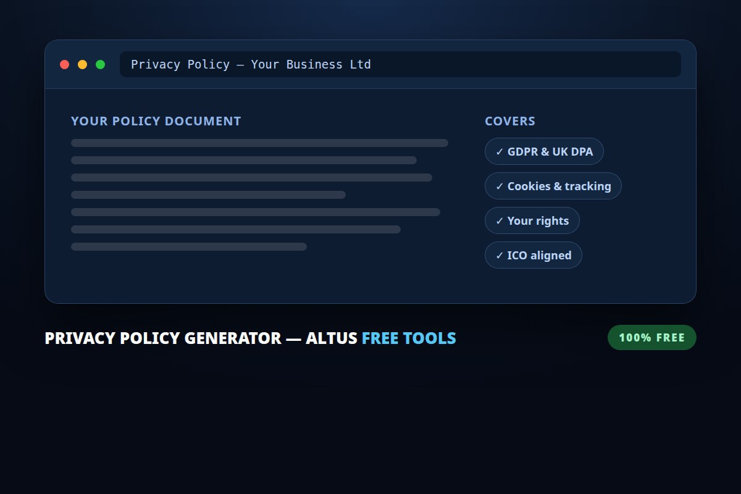The image size is (741, 494).
Task: Select the ICO aligned chip
Action: tap(534, 255)
